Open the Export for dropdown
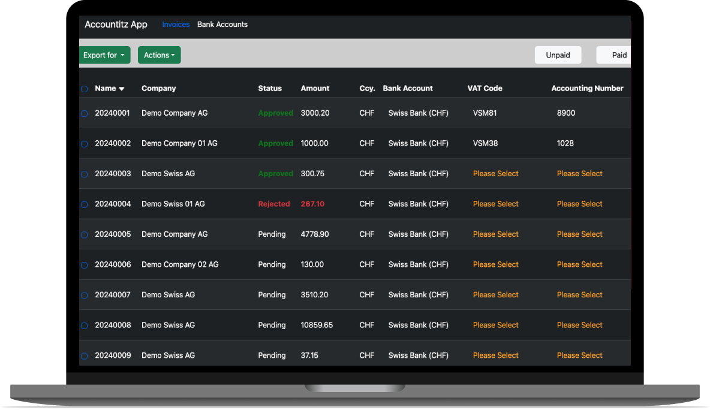 (104, 55)
